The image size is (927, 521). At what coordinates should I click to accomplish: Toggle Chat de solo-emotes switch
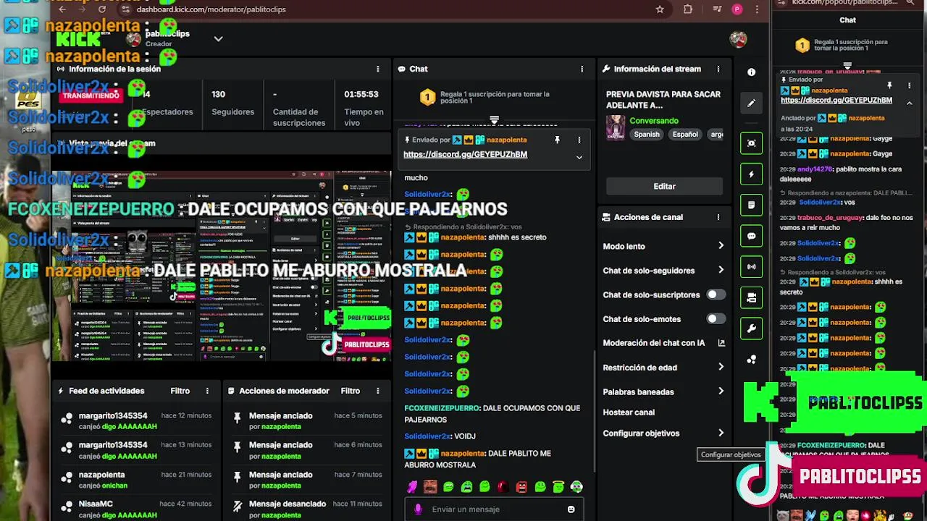pyautogui.click(x=716, y=319)
